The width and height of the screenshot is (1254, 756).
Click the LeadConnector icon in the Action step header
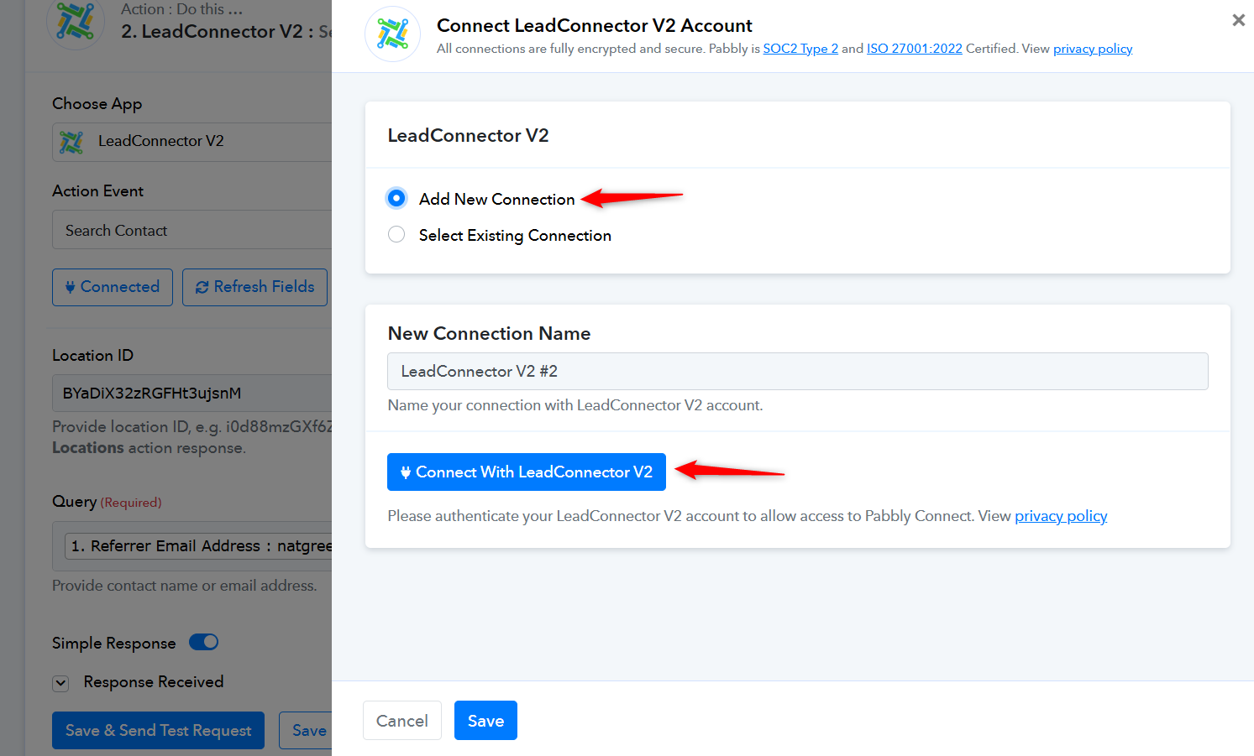click(x=76, y=22)
